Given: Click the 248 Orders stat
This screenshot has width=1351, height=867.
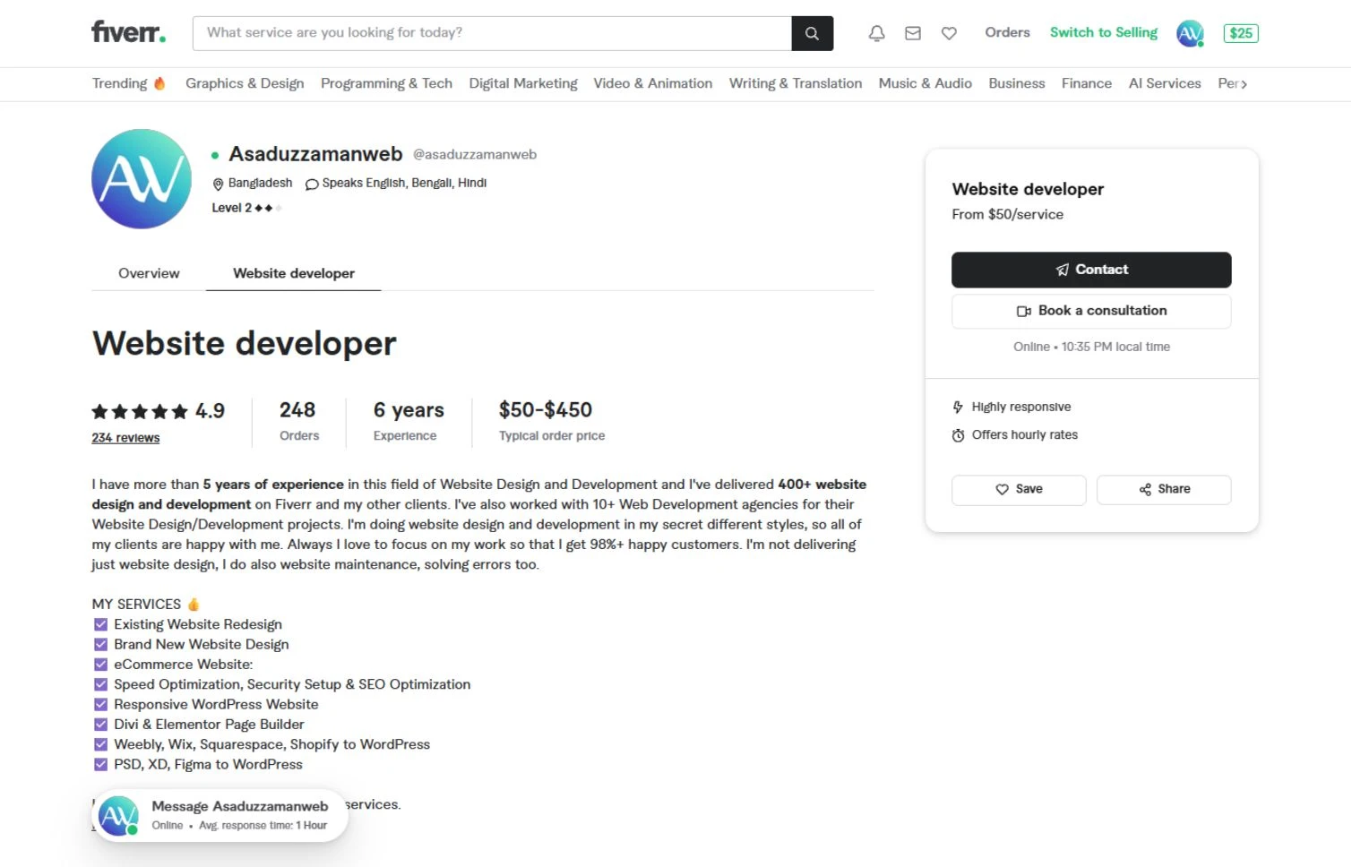Looking at the screenshot, I should click(x=298, y=421).
